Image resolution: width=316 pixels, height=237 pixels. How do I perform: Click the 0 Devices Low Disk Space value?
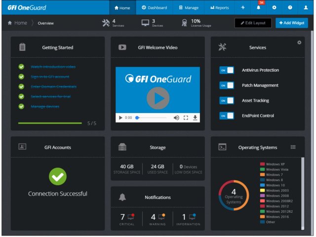188,167
